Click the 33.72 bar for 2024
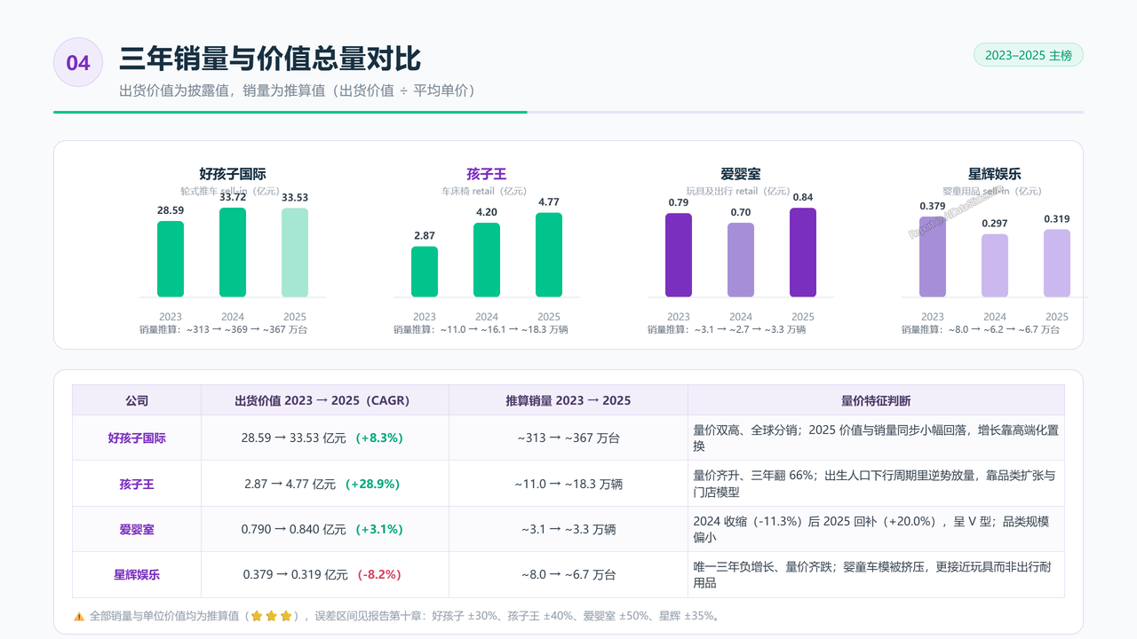The height and width of the screenshot is (639, 1137). (x=233, y=252)
